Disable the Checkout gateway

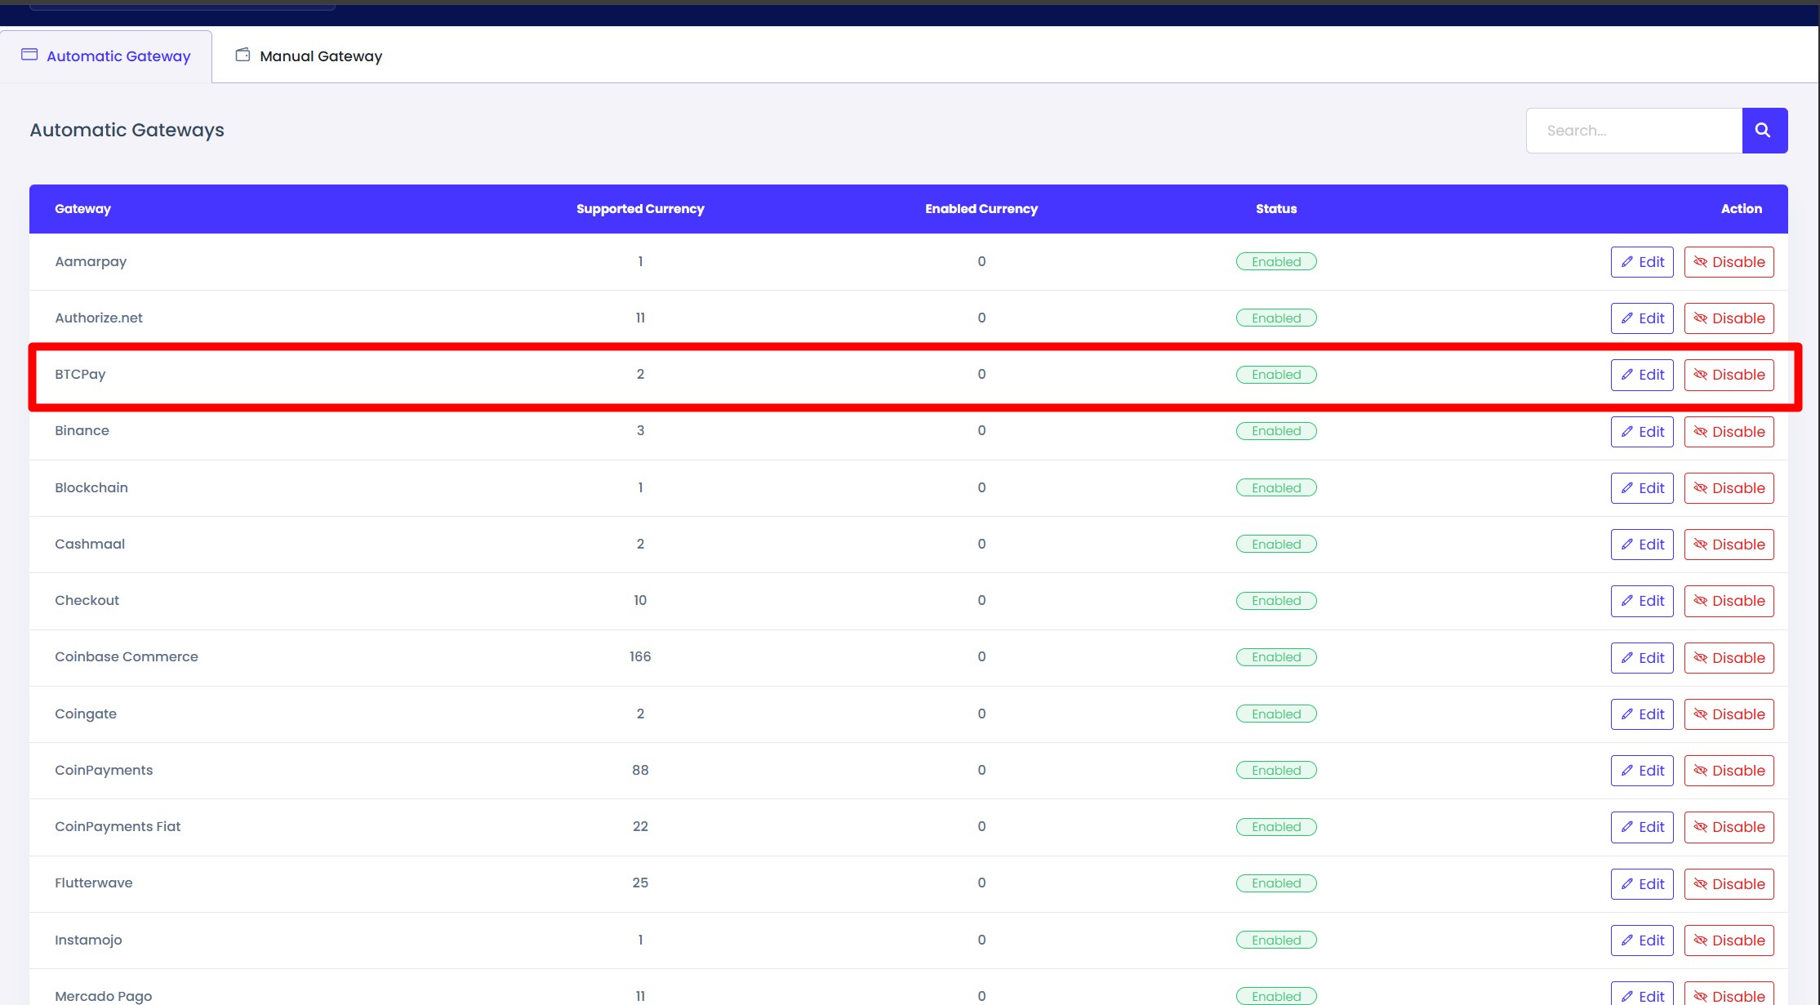1729,601
